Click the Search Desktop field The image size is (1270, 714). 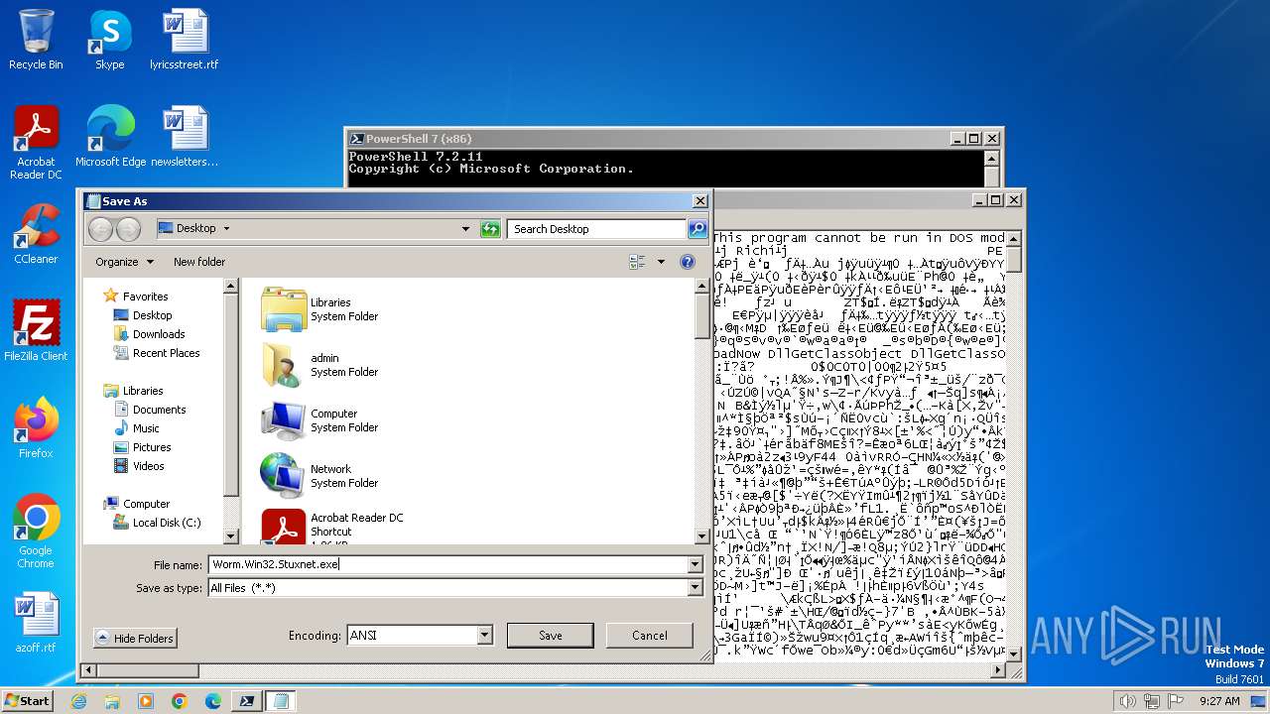tap(597, 229)
